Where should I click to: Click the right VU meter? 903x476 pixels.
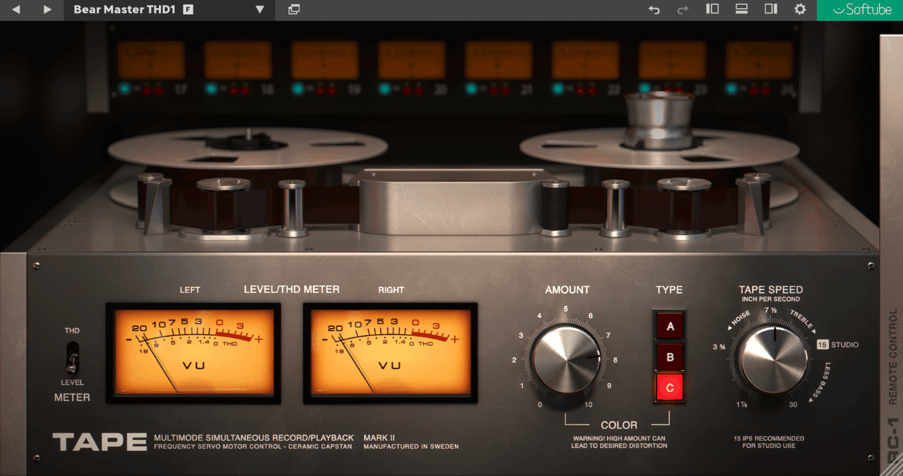tap(390, 353)
